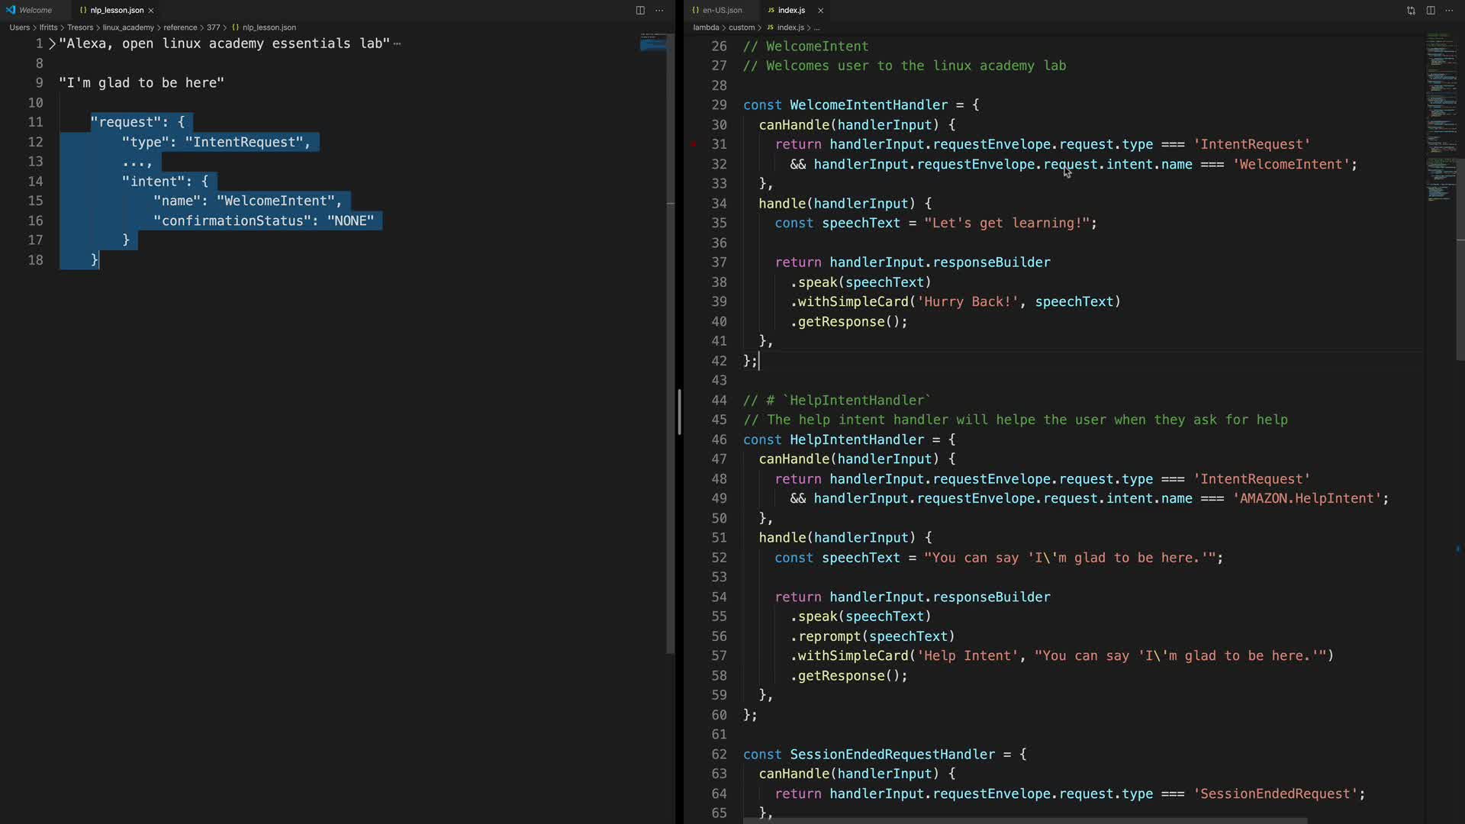Switch to the en-US.json tab
The width and height of the screenshot is (1465, 824).
tap(722, 10)
